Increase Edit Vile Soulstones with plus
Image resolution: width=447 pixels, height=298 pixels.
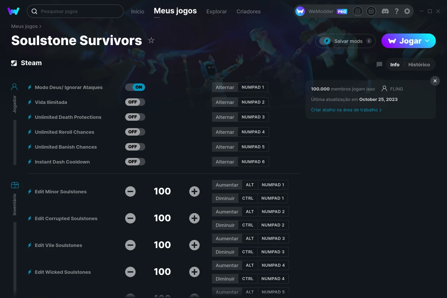click(x=194, y=245)
